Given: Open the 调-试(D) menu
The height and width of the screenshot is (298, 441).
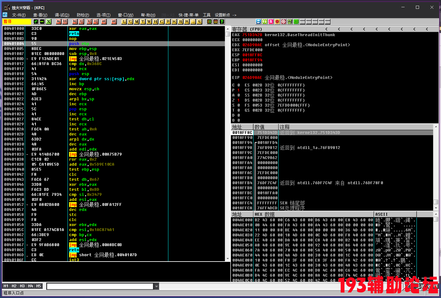Looking at the screenshot, I should click(62, 15).
